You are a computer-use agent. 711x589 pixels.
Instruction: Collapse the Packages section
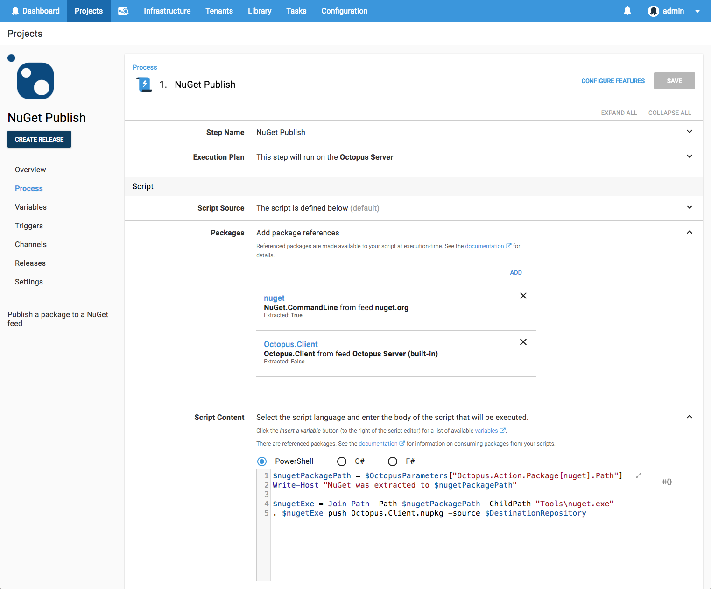(x=690, y=232)
